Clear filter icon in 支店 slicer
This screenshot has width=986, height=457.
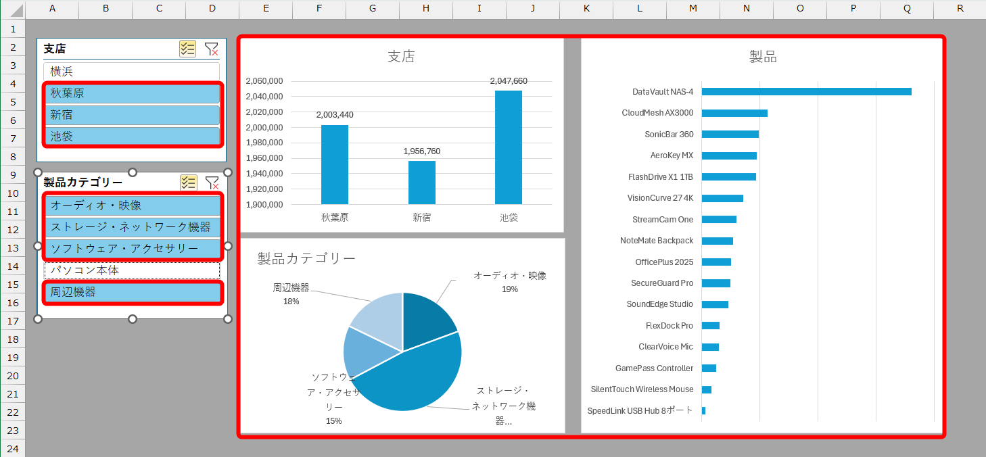[212, 49]
